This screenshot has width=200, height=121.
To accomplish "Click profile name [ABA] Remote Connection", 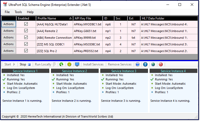I will click(54, 38).
